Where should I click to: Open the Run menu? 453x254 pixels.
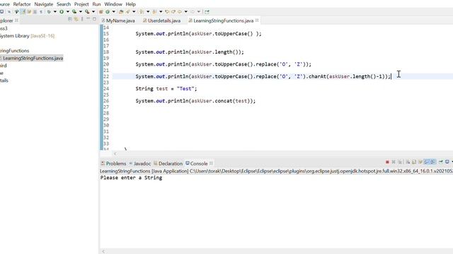click(96, 4)
